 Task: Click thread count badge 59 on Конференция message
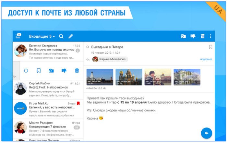tap(77, 128)
